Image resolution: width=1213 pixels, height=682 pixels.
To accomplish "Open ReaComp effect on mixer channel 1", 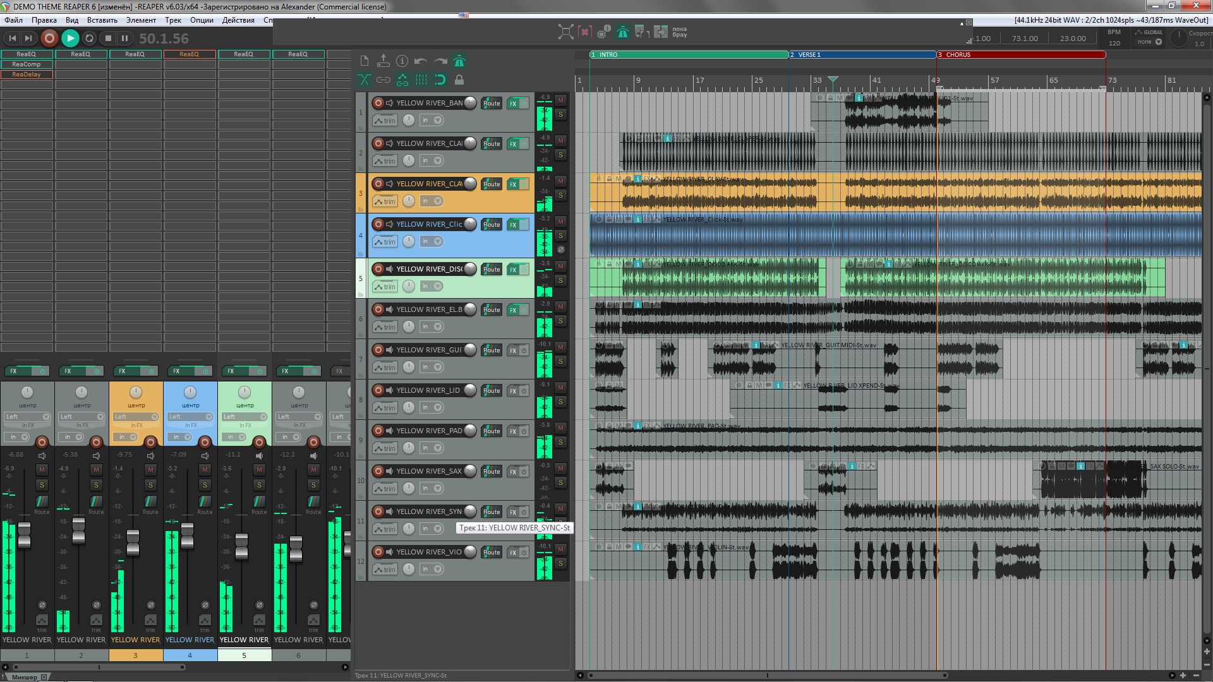I will click(27, 64).
